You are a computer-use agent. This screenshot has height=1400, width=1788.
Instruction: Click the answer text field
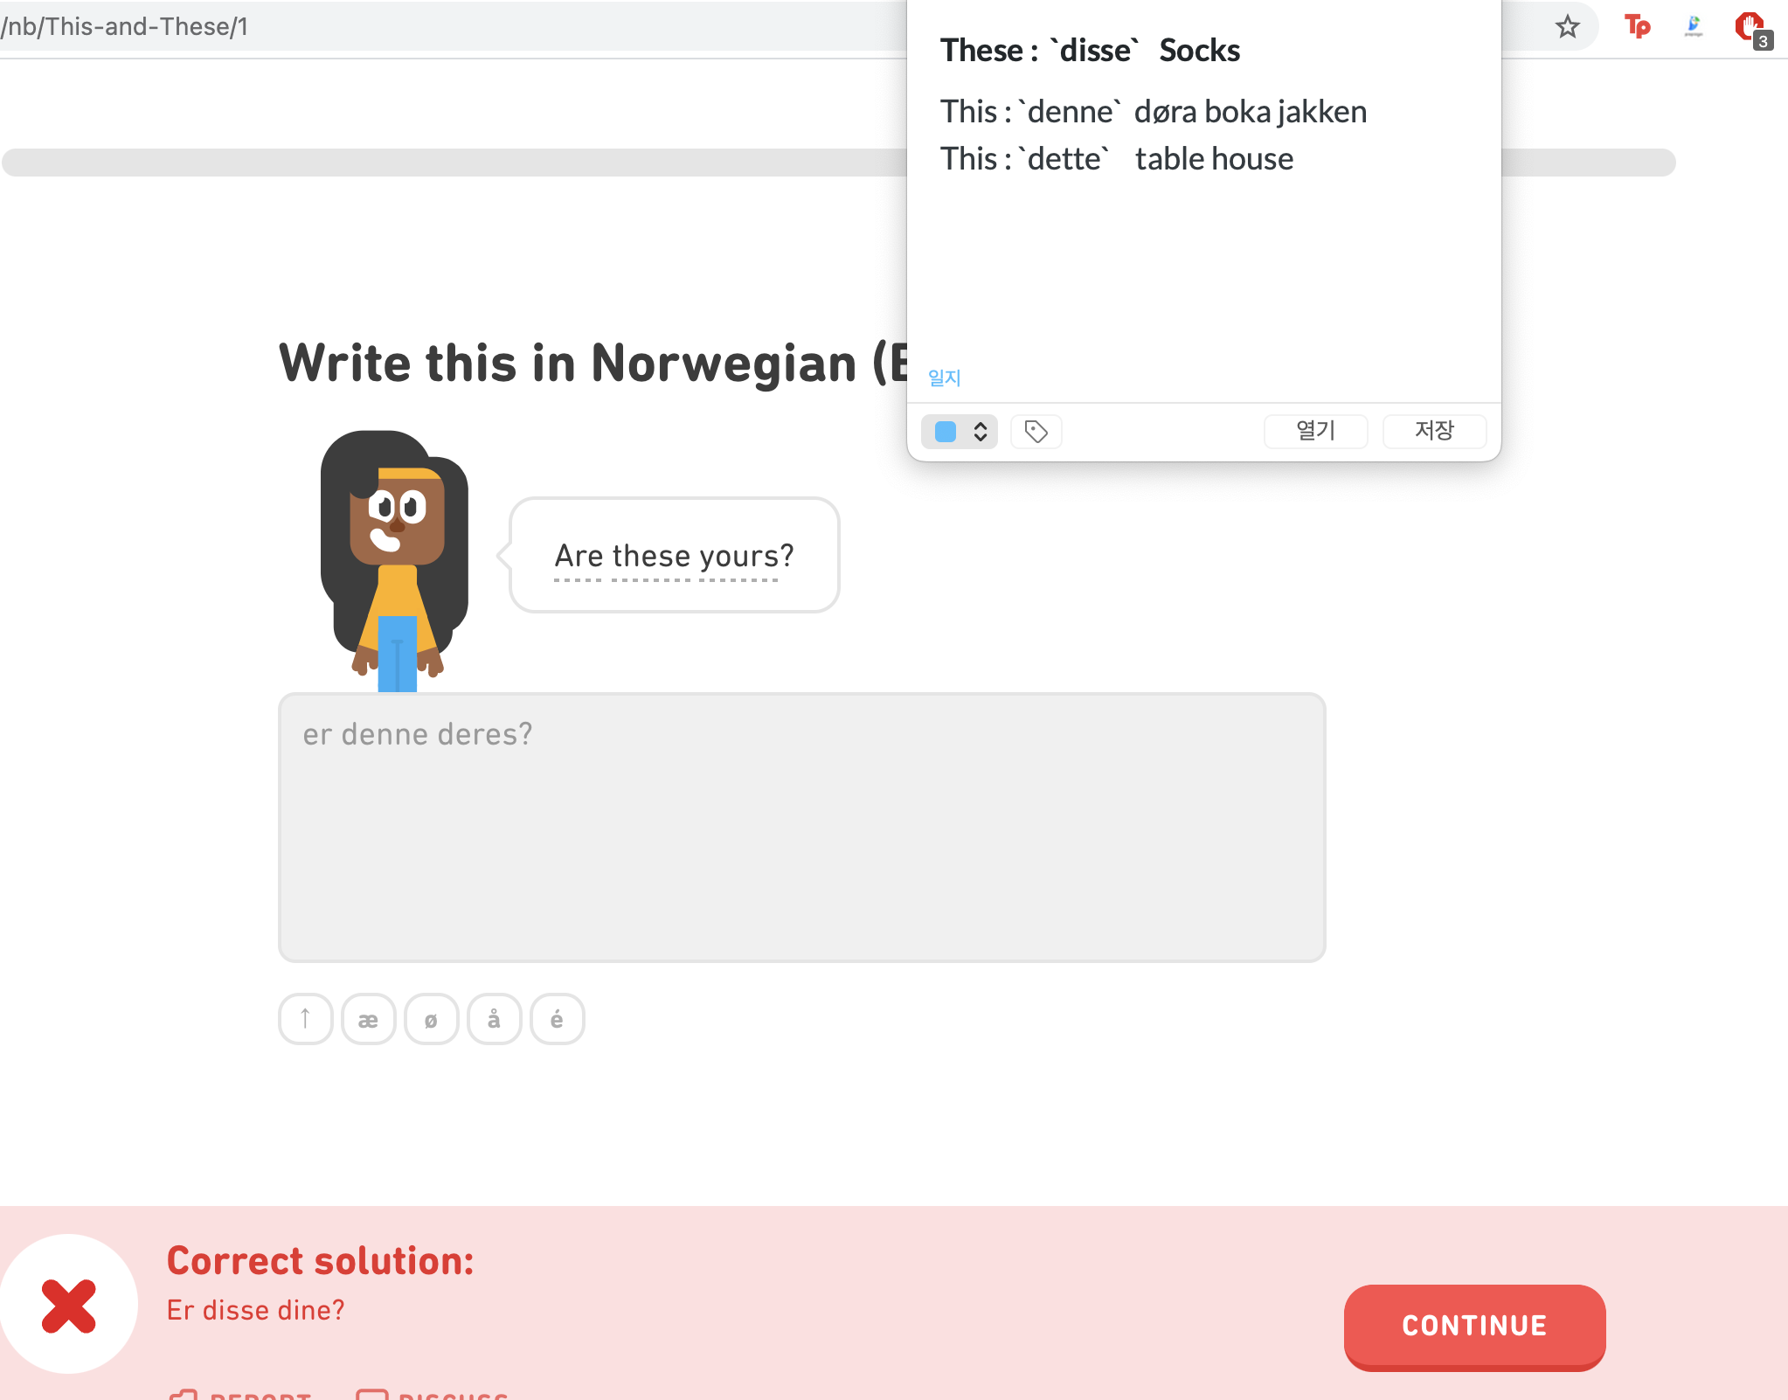click(x=801, y=827)
